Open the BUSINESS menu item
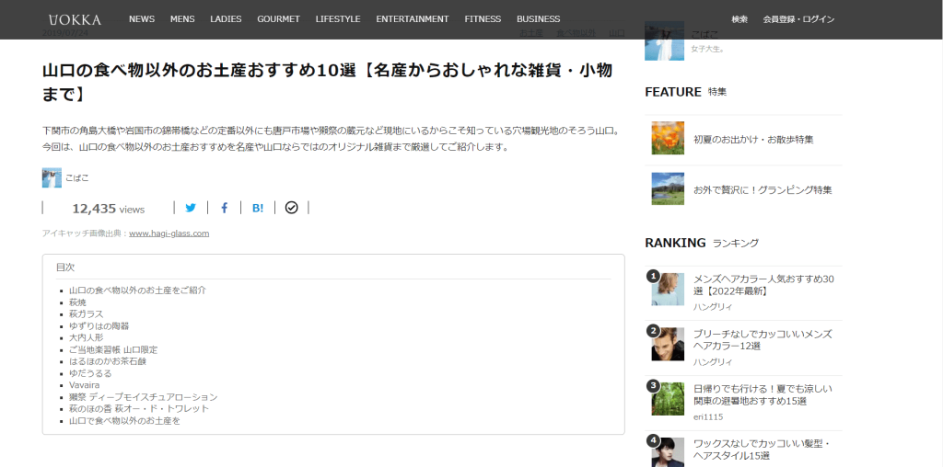943x467 pixels. click(x=538, y=19)
